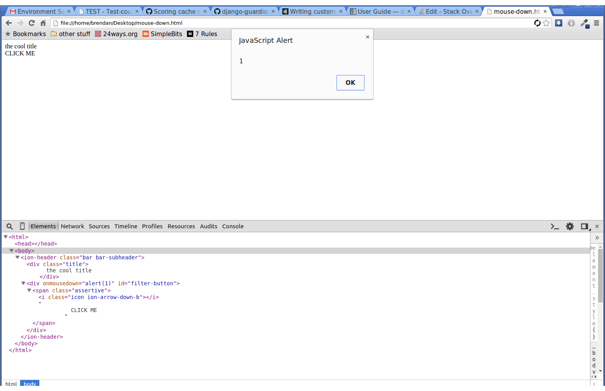Open the Console panel tab

pyautogui.click(x=233, y=226)
